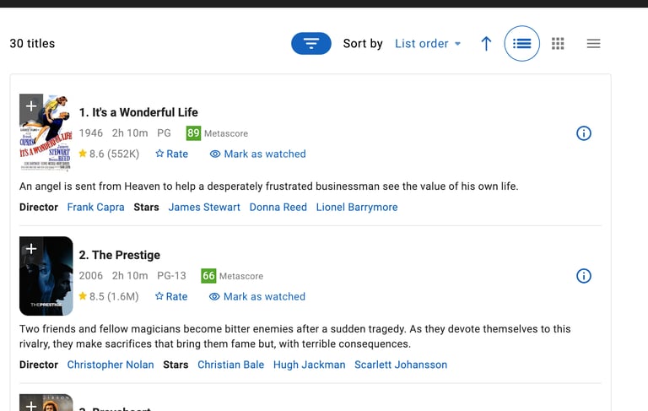Rate The Prestige movie
The width and height of the screenshot is (648, 411).
tap(171, 297)
